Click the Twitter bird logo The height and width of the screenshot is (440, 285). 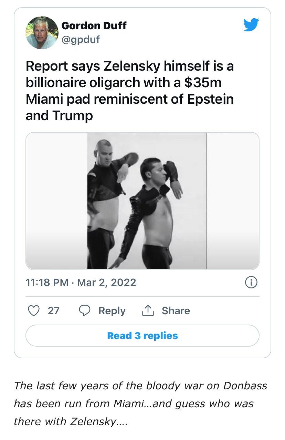(x=251, y=25)
